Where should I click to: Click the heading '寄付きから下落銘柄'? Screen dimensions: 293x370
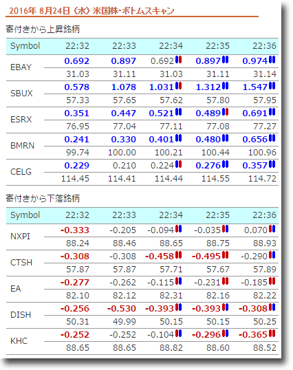pos(43,199)
